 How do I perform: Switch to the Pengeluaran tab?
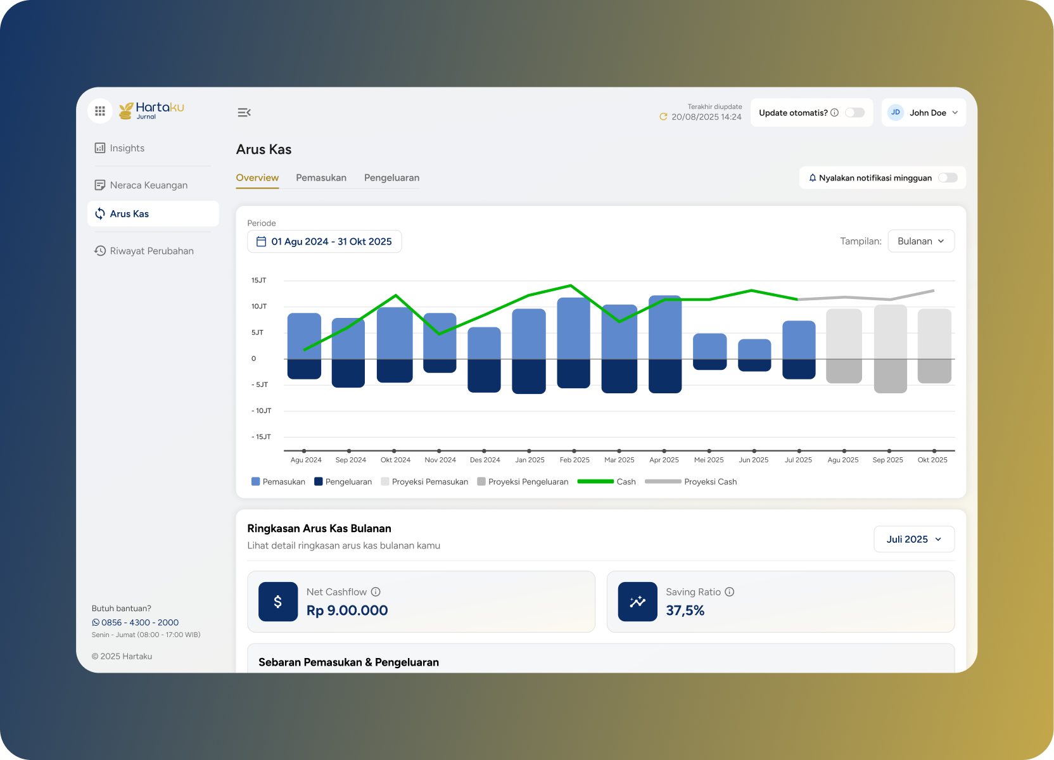pyautogui.click(x=391, y=178)
